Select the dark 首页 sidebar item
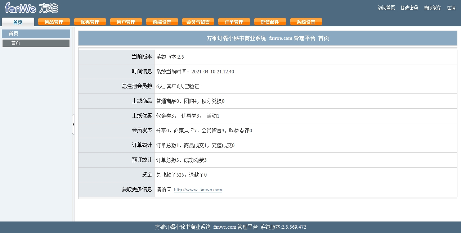Screen dimensions: 461x233 click(36, 43)
